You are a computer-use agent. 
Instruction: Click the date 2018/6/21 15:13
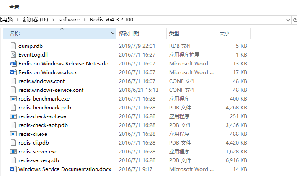139,90
